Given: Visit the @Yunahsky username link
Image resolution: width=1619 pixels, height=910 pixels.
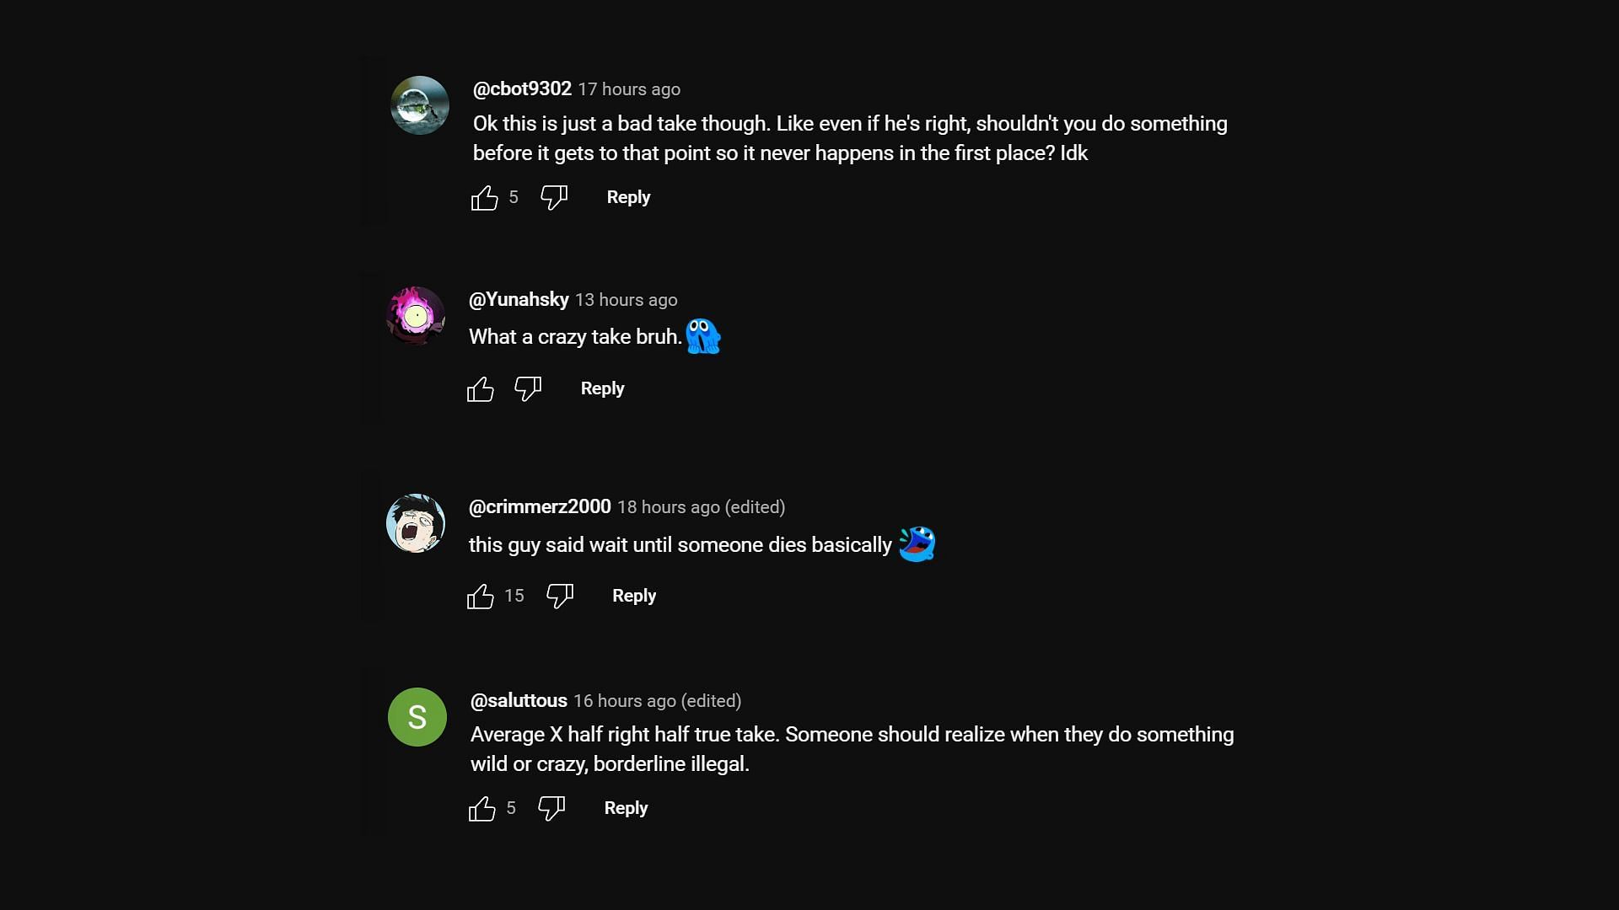Looking at the screenshot, I should (x=519, y=300).
